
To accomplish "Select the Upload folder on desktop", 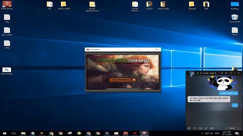I will tap(192, 5).
